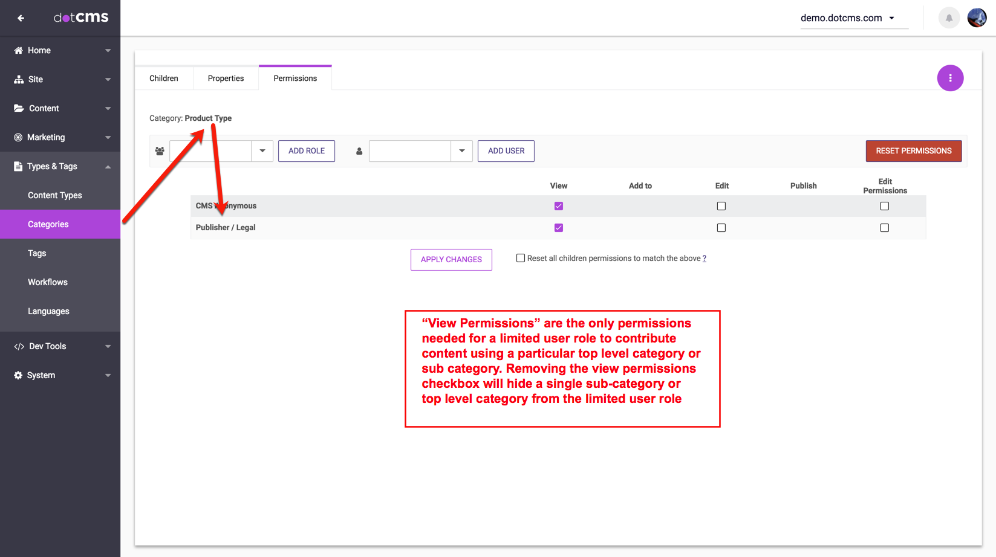This screenshot has width=996, height=557.
Task: Open the user avatar profile menu
Action: (x=977, y=18)
